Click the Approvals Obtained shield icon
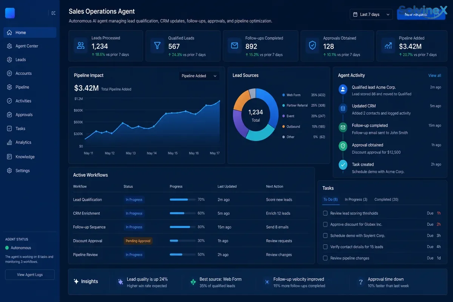 point(312,46)
